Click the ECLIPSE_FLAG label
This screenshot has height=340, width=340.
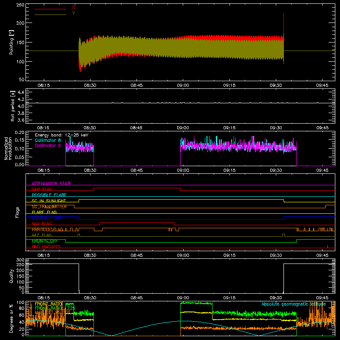(46, 218)
